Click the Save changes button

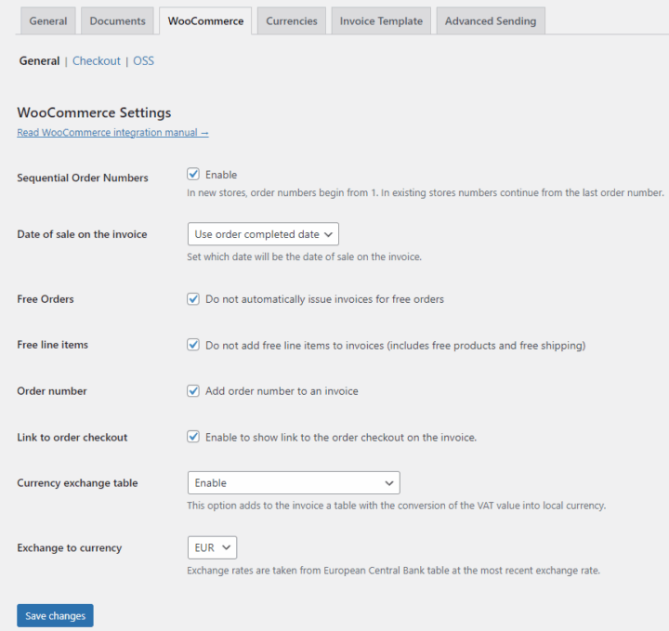(x=55, y=616)
